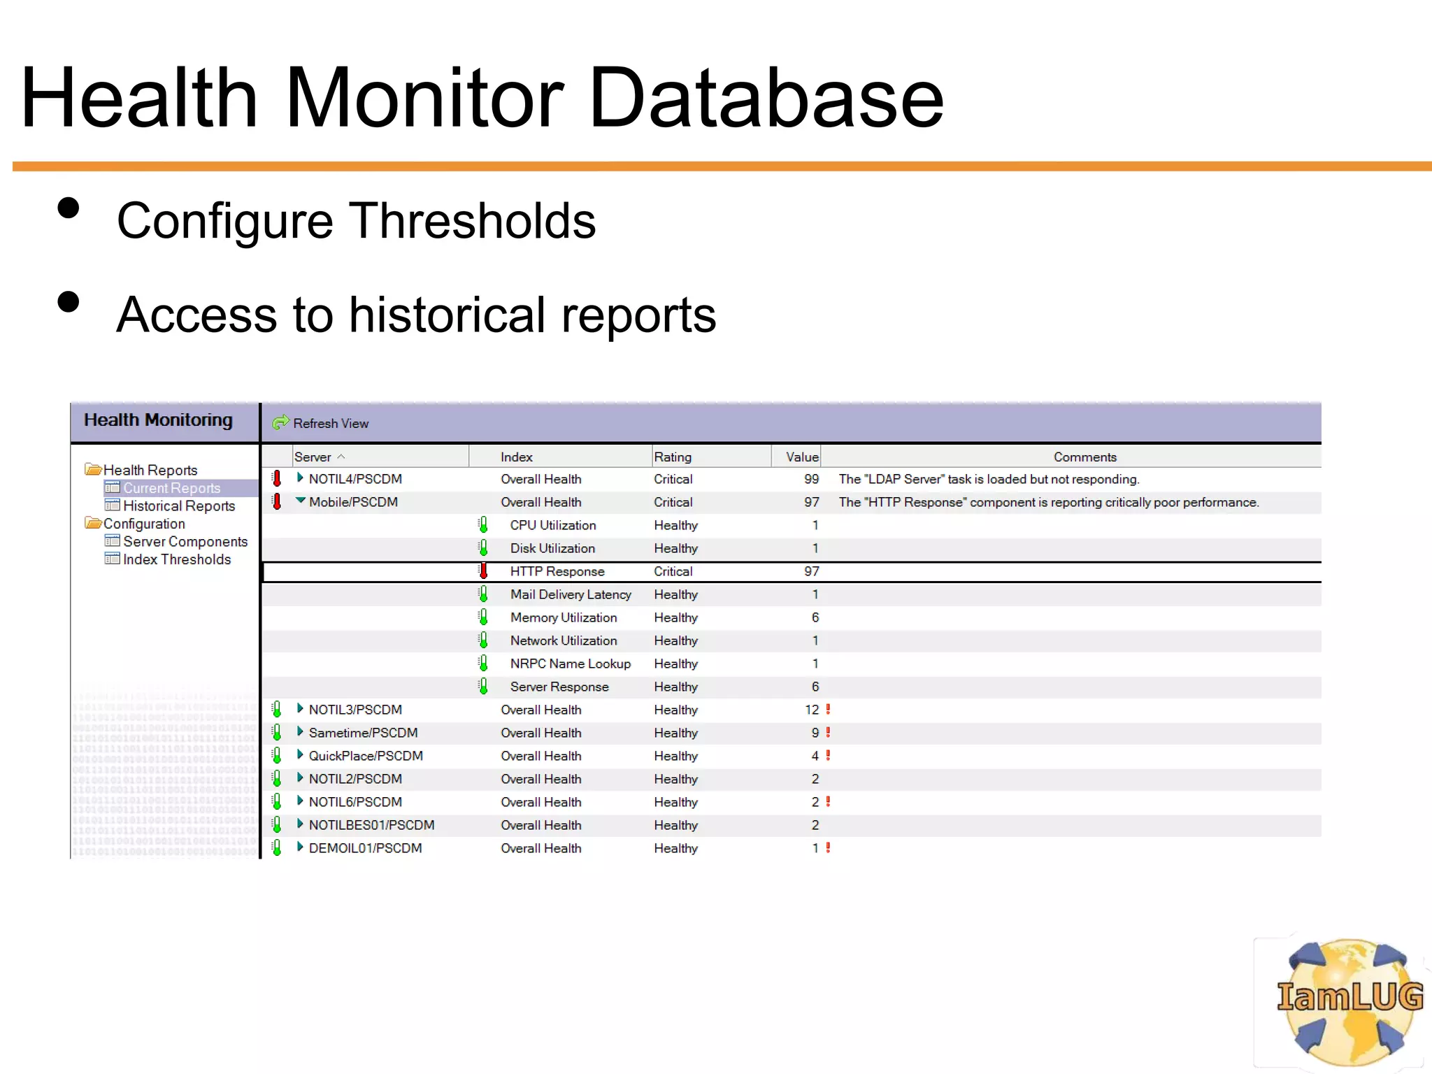Click green thermometer beside NRPC Name Lookup
1432x1074 pixels.
tap(482, 663)
